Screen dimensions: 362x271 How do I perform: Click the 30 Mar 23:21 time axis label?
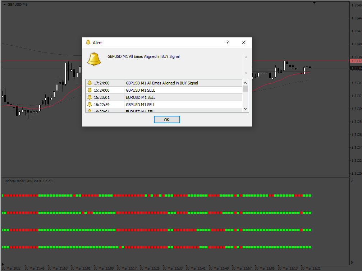pyautogui.click(x=311, y=268)
